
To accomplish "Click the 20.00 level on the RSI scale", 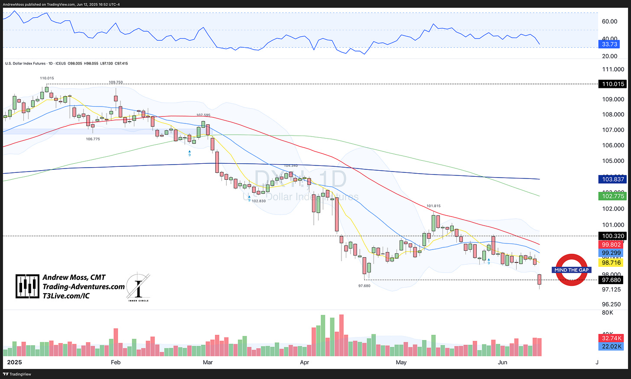I will [x=609, y=56].
